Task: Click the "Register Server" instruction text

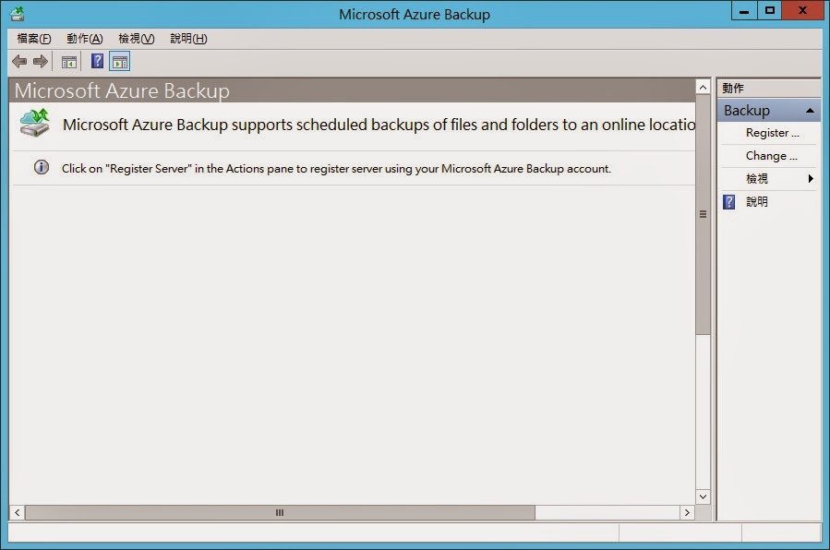Action: point(336,169)
